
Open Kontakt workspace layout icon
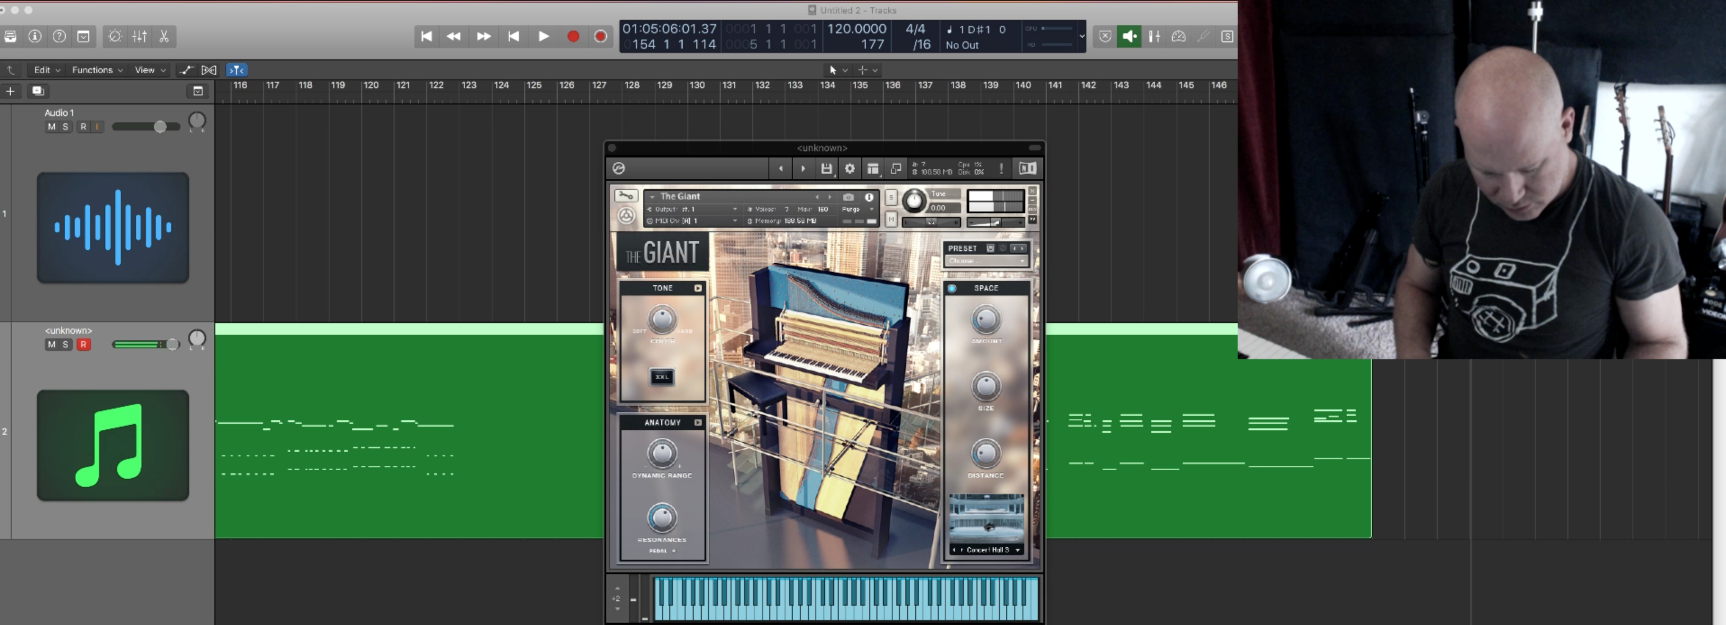(872, 169)
